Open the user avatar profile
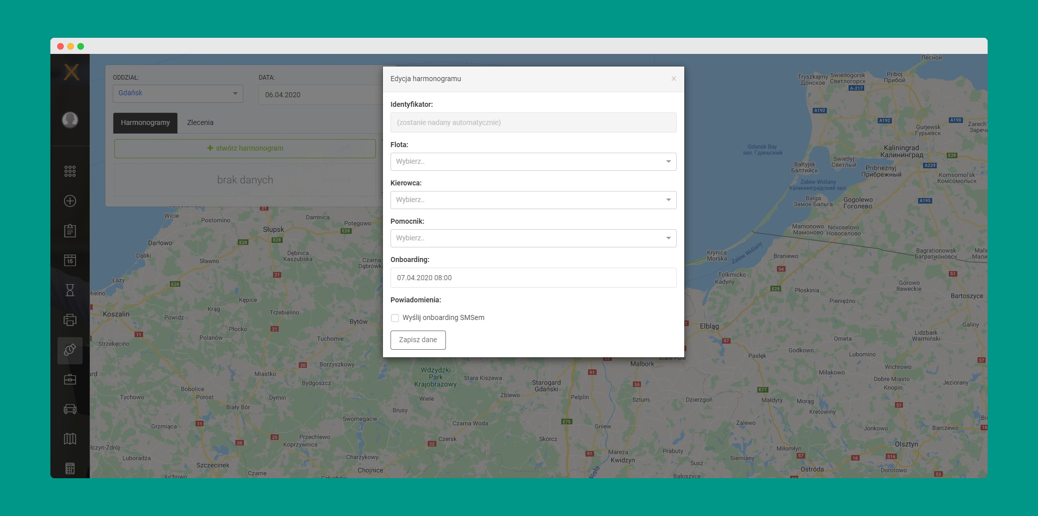Screen dimensions: 1038x516 70,120
